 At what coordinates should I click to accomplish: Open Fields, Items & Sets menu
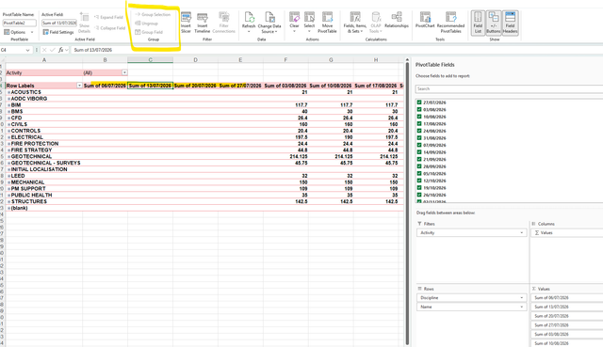click(354, 23)
